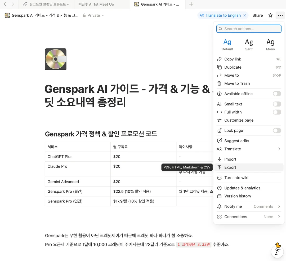Enable the Available offline toggle
The height and width of the screenshot is (261, 286).
coord(277,94)
